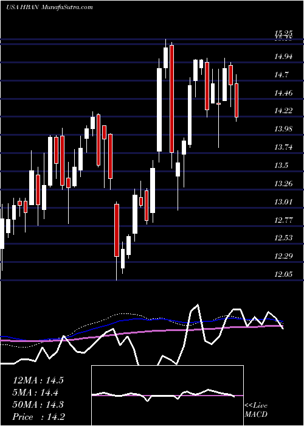Image resolution: width=304 pixels, height=426 pixels.
Task: Click the tall red candlestick below 15.25 peak
Action: [x=171, y=99]
